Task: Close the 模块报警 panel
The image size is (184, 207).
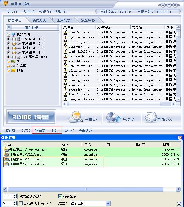Action: tap(180, 138)
